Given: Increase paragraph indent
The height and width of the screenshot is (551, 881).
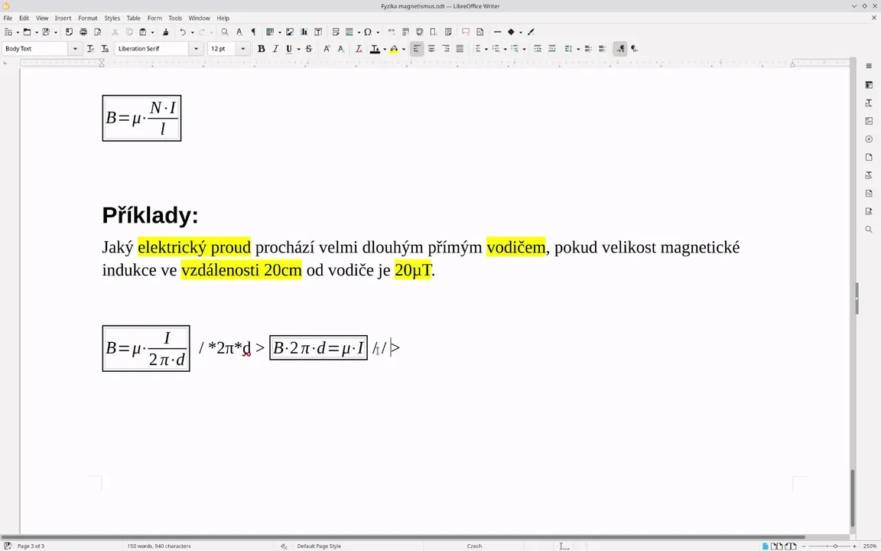Looking at the screenshot, I should tap(537, 49).
